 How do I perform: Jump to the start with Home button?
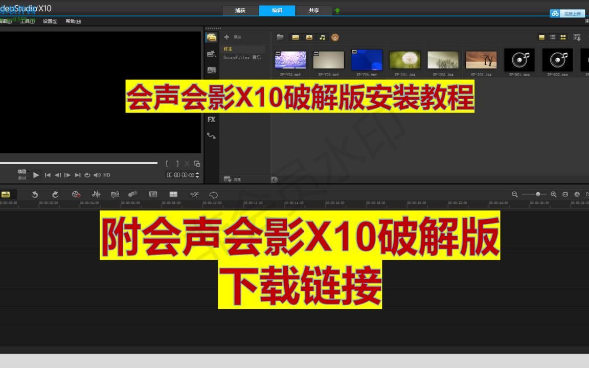click(48, 175)
